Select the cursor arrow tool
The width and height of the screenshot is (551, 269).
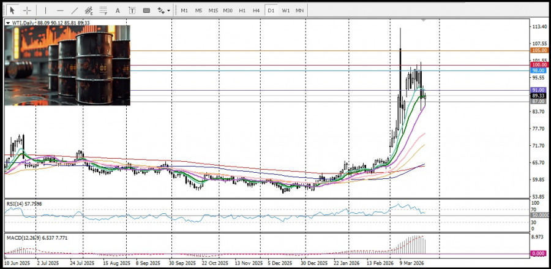(12, 10)
